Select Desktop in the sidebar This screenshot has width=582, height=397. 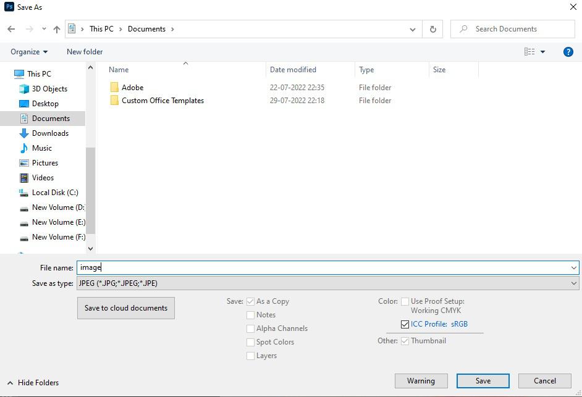click(38, 104)
